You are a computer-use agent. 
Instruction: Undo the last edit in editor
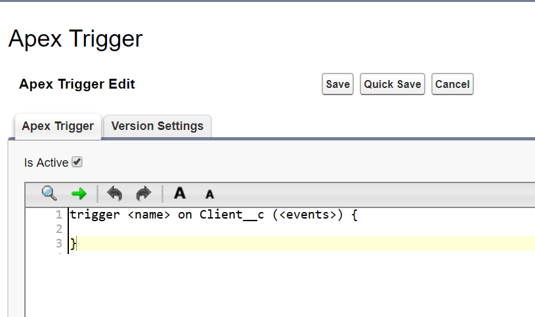coord(114,194)
